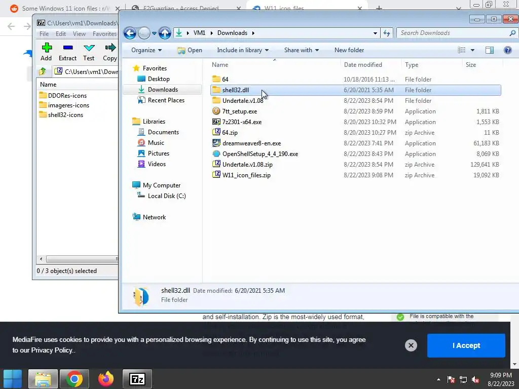
Task: Click the Change your view icon
Action: click(x=461, y=50)
